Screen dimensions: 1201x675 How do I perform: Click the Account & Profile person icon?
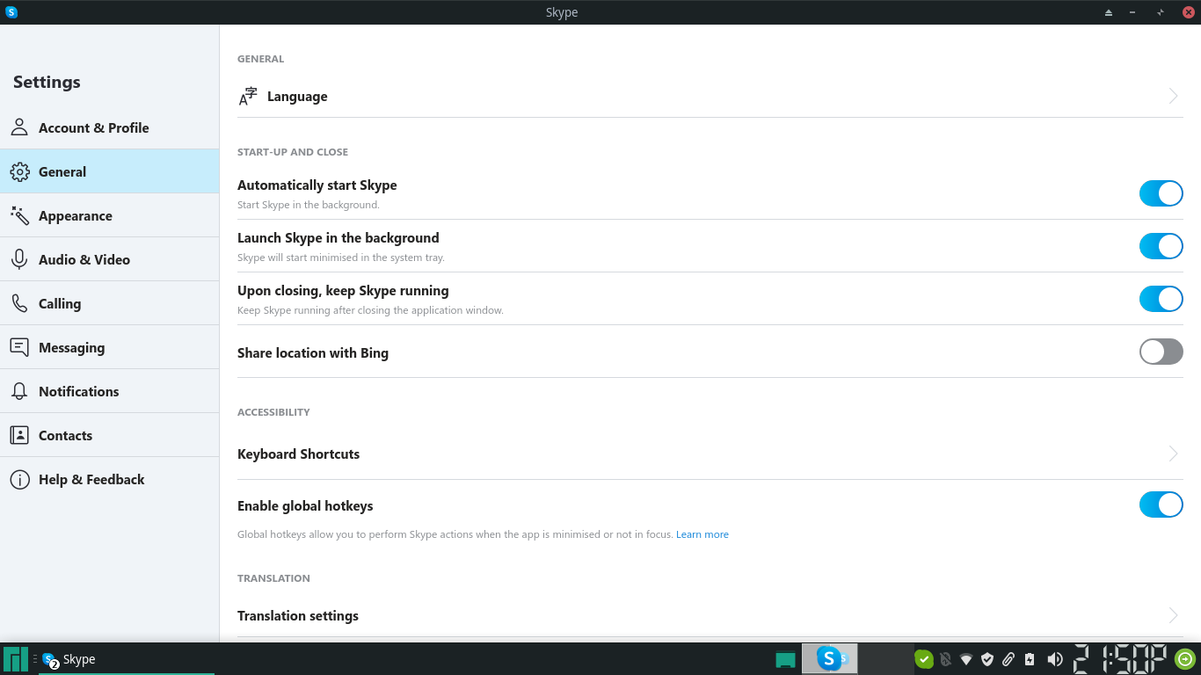pos(19,127)
